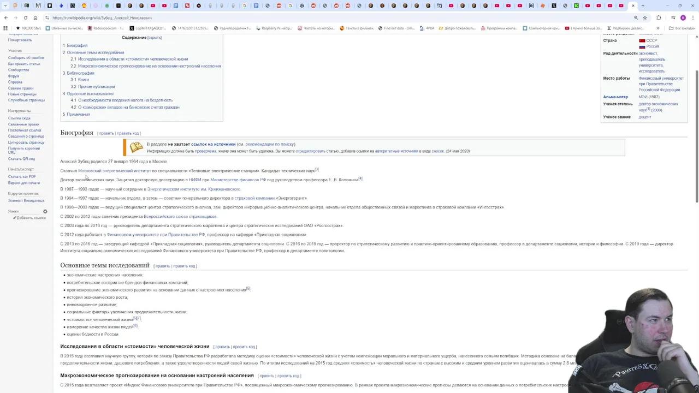This screenshot has height=393, width=699.
Task: Open 'доцент' link in infobox
Action: [x=645, y=117]
